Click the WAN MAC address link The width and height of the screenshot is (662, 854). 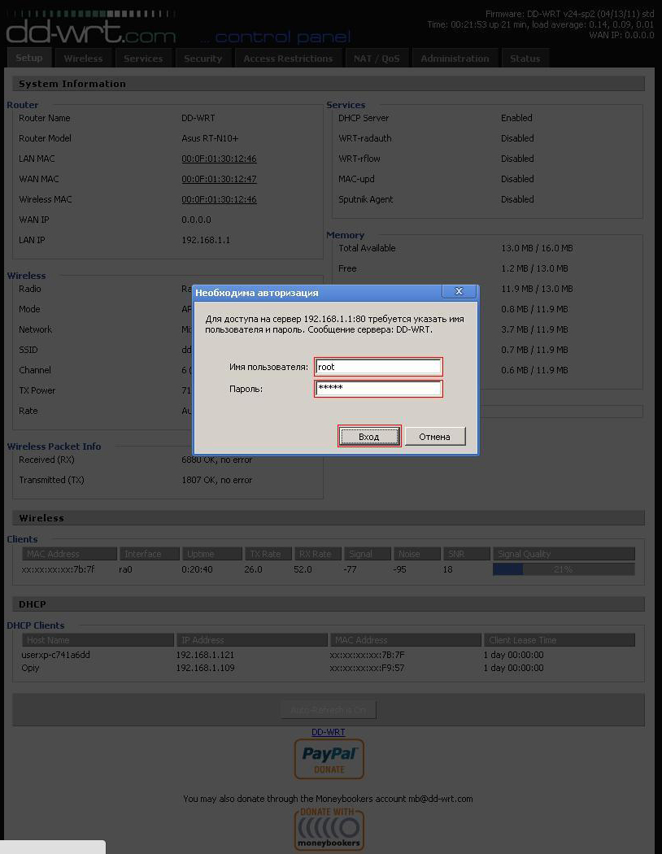(x=219, y=179)
